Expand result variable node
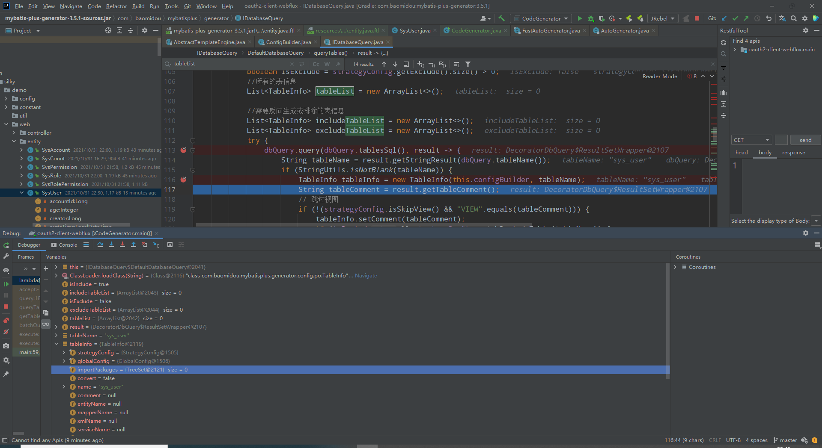Viewport: 822px width, 448px height. (x=56, y=327)
